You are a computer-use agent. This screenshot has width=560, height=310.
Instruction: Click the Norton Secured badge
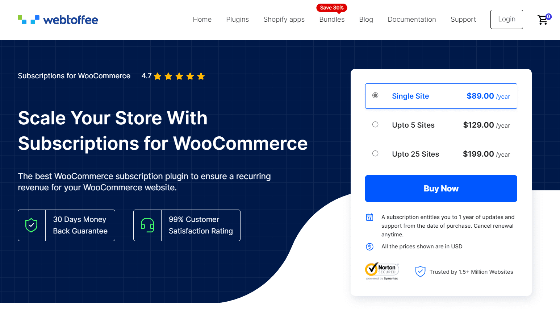point(382,271)
